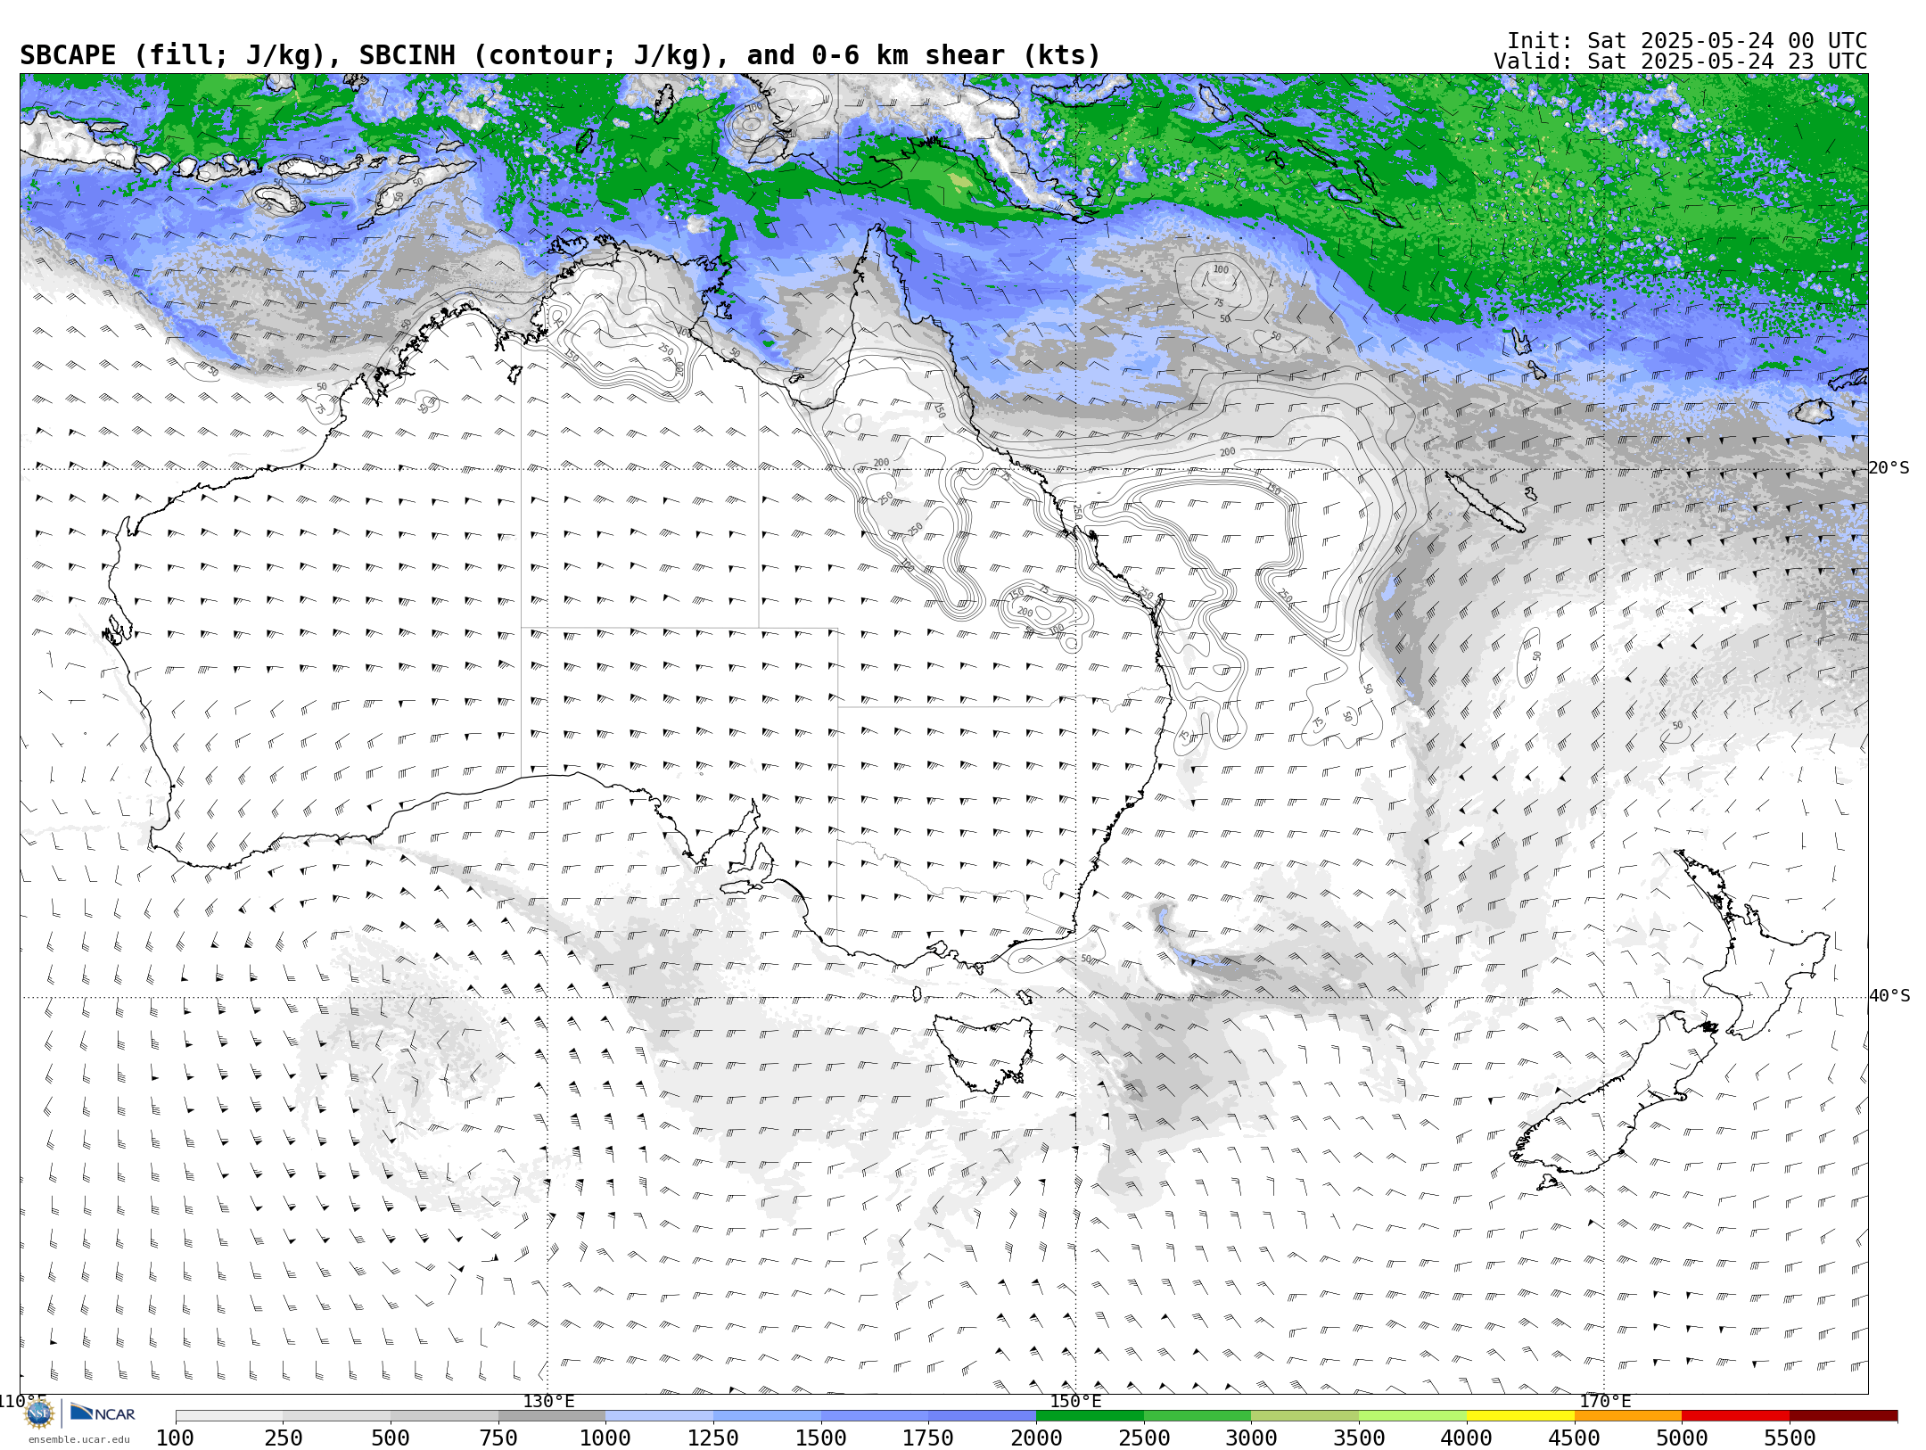Image resolution: width=1926 pixels, height=1450 pixels.
Task: Click the Valid: Sat 2025-05-24 23 UTC text
Action: tap(1680, 62)
